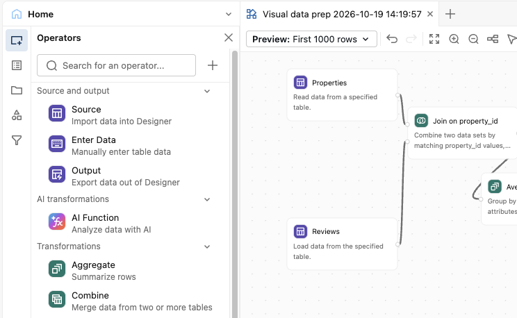
Task: Click the Properties node output port
Action: 397,95
